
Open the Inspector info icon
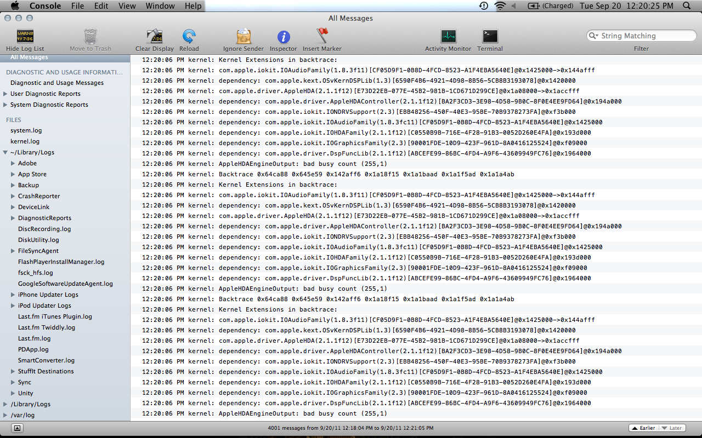point(284,37)
